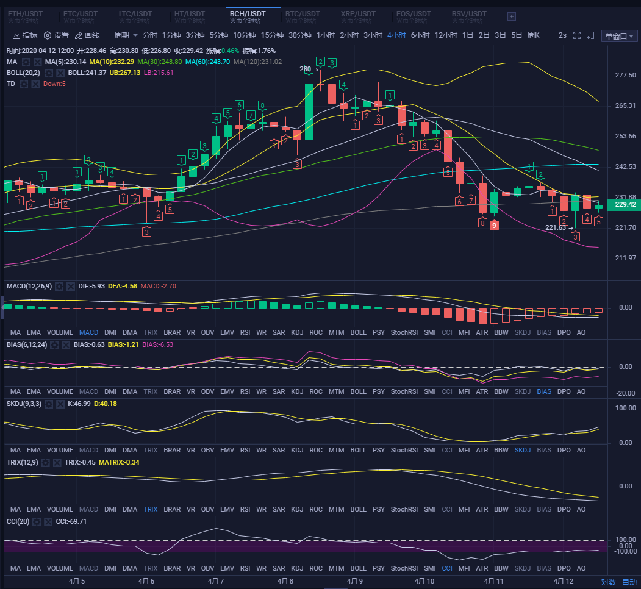Open the 2s refresh interval selector
The height and width of the screenshot is (589, 641).
point(562,35)
